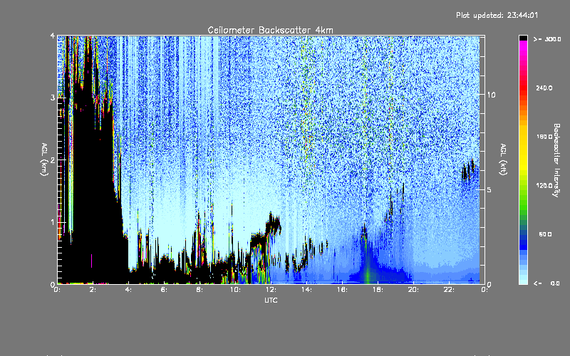Click the plot title Ceilometer Backscatter 4km
Screen dimensions: 570x356
[270, 30]
